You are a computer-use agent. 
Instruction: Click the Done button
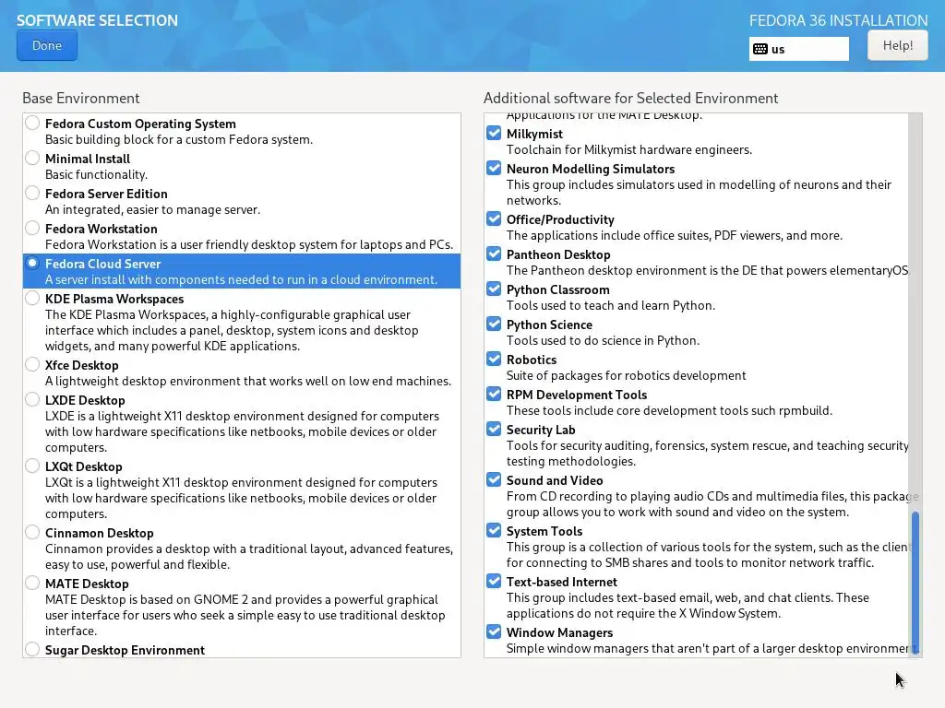(47, 46)
